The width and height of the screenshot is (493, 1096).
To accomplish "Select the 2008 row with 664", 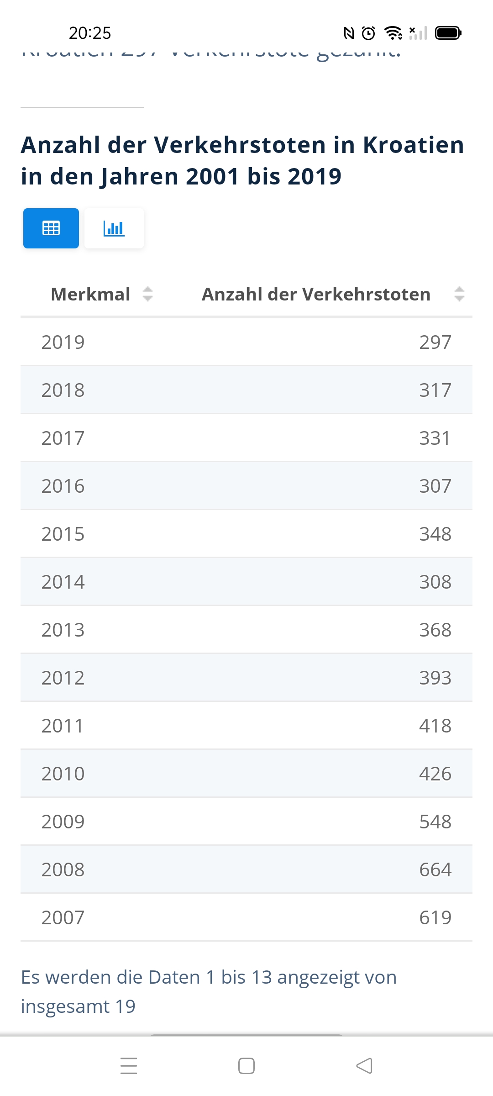I will 246,869.
